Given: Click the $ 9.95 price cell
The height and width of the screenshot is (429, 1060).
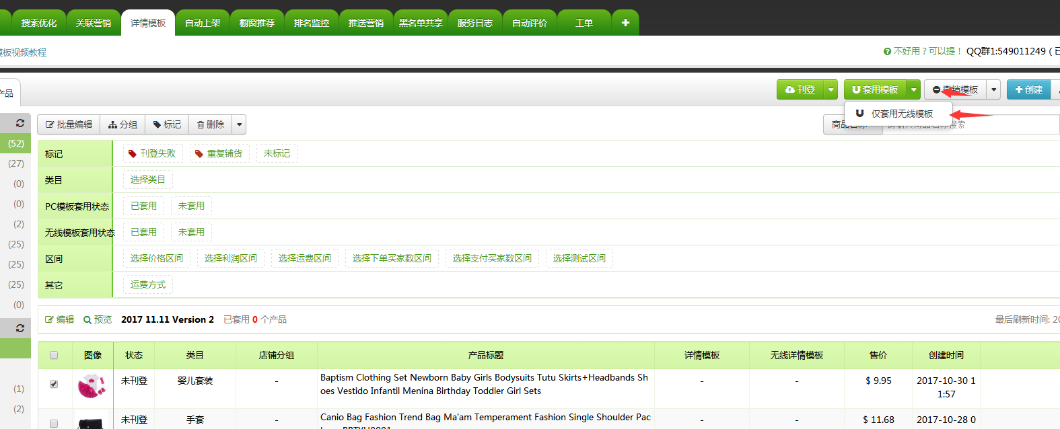Looking at the screenshot, I should (878, 381).
